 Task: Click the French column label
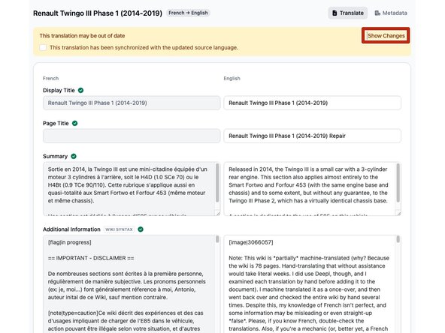51,79
